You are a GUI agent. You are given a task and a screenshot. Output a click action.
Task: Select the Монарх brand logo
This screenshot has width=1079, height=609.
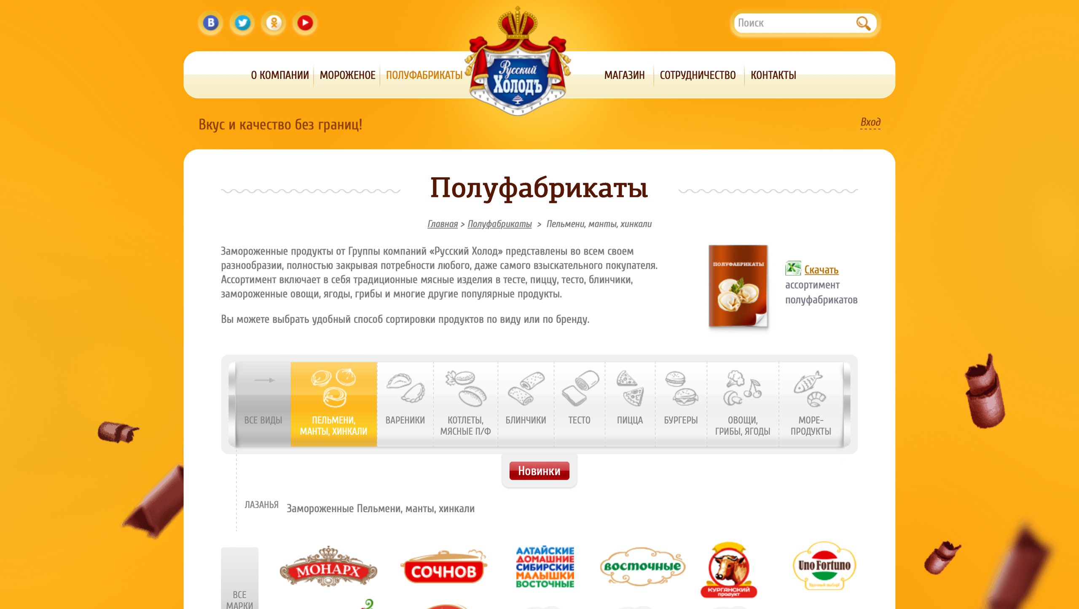click(328, 566)
